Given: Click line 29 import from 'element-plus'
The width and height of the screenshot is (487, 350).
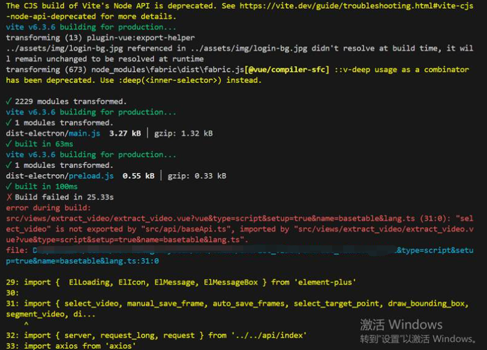Looking at the screenshot, I should click(181, 282).
